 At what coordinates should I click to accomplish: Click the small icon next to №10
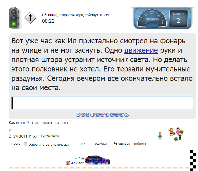[x=83, y=158]
